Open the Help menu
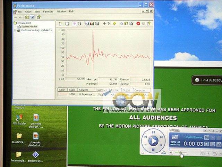 pos(71,11)
